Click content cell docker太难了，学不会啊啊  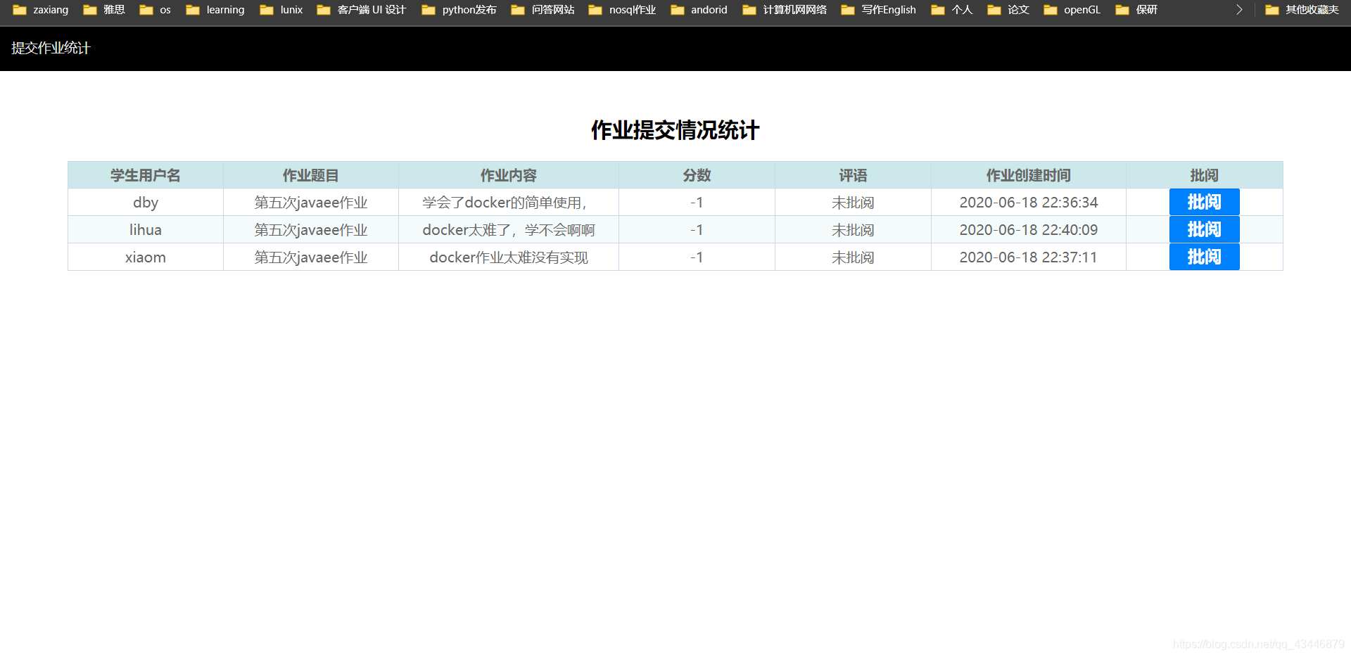[x=509, y=230]
